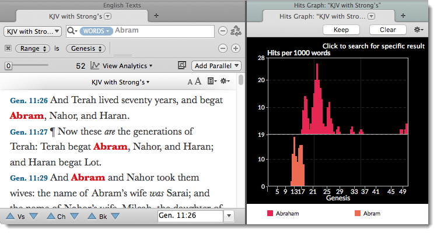This screenshot has height=233, width=437.
Task: Open the gear menu in Hits Graph
Action: point(419,30)
